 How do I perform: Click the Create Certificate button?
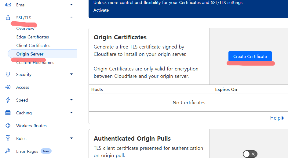(250, 56)
